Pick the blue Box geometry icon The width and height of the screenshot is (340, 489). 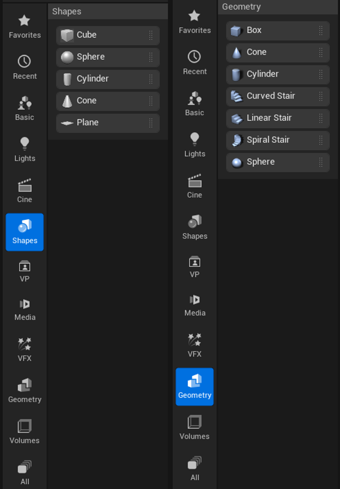[237, 31]
